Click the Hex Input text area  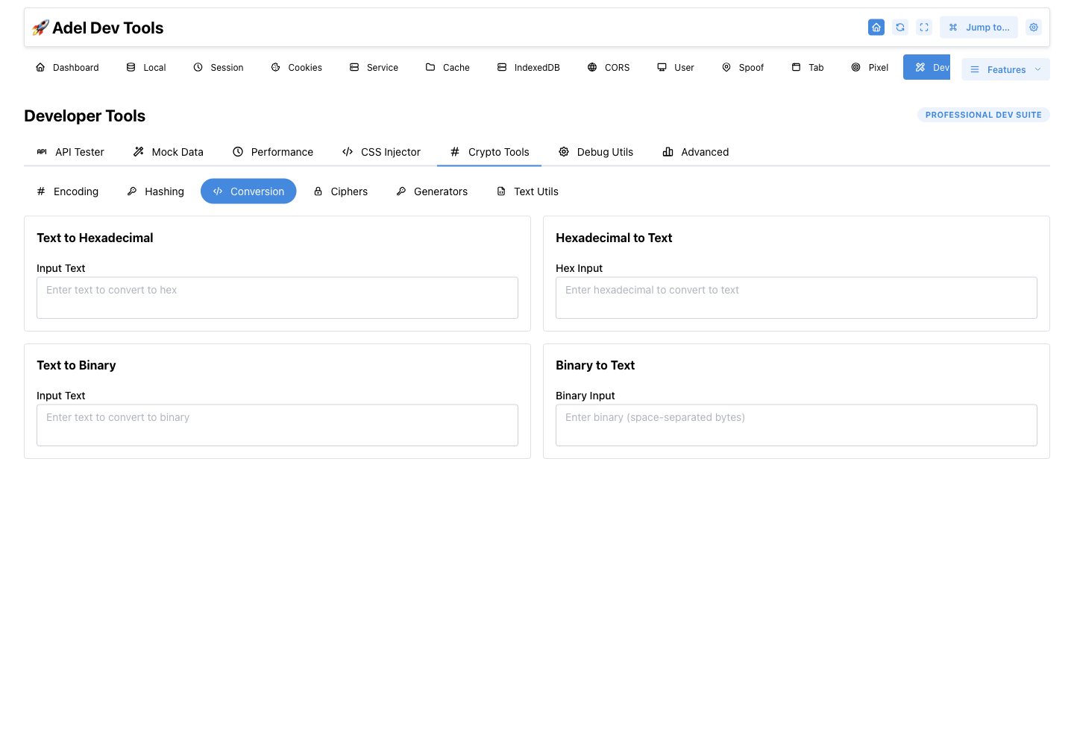[x=797, y=298]
